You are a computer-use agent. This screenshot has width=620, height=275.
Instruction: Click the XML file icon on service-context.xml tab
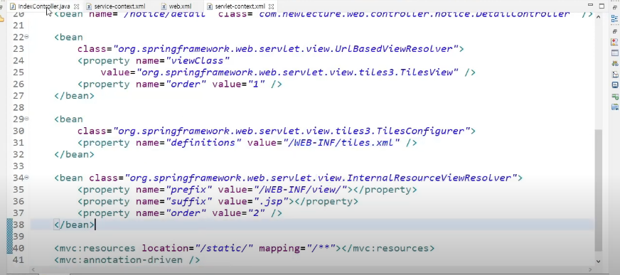pos(89,6)
